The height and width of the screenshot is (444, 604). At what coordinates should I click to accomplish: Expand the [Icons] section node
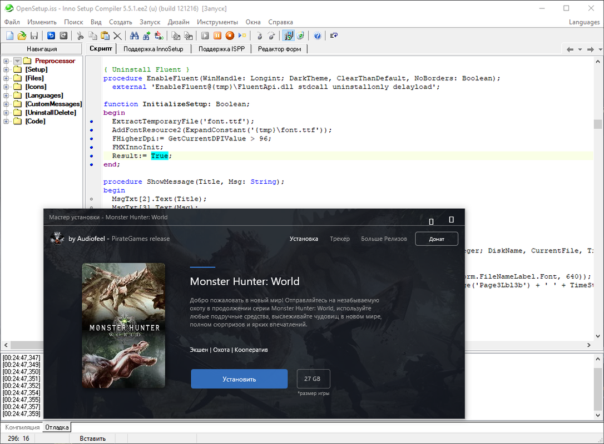click(6, 87)
